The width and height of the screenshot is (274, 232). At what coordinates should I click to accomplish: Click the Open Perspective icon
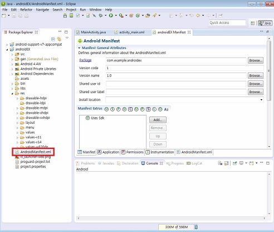[x=252, y=23]
